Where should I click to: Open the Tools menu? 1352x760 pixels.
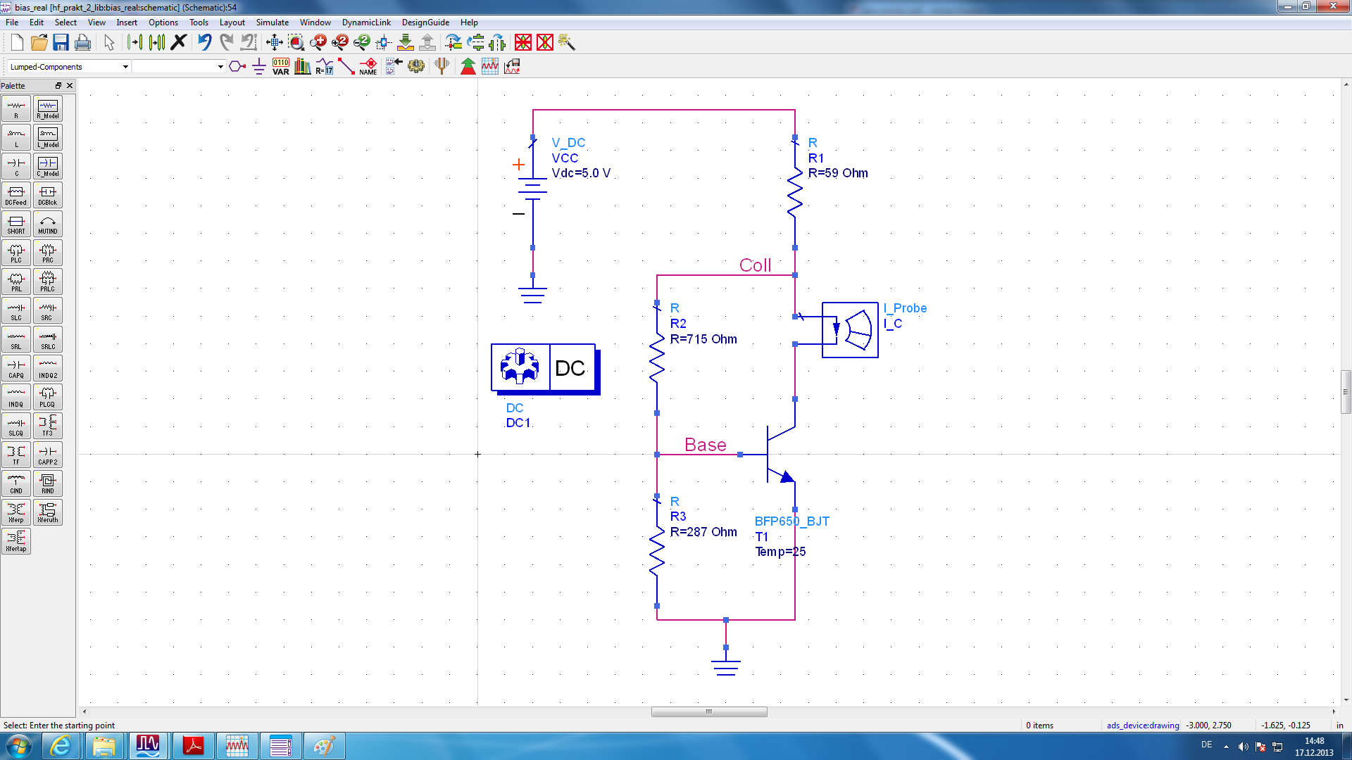click(199, 23)
